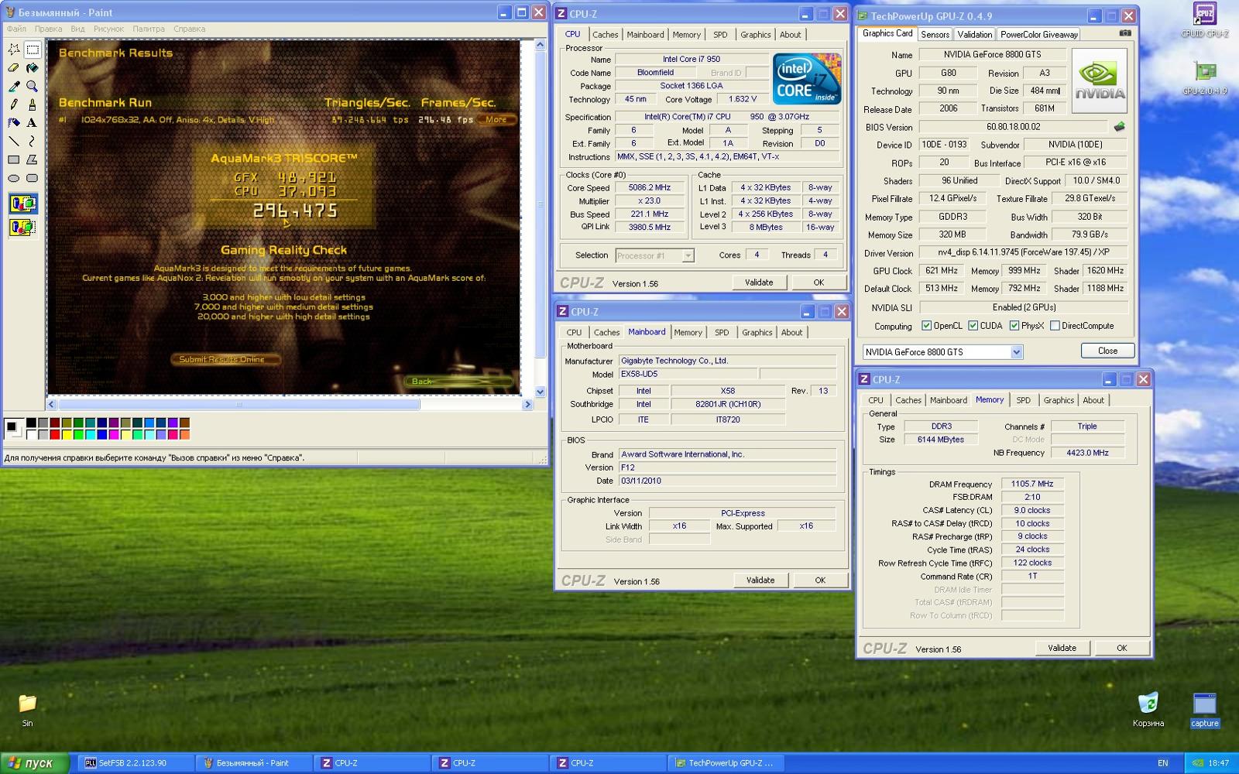Toggle the CUDA checkbox in GPU-Z

(973, 326)
